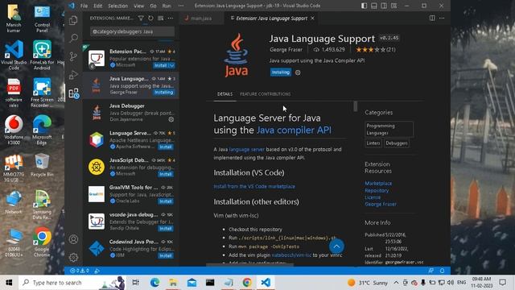Click the extensions search input field
The image size is (515, 290).
click(x=132, y=31)
